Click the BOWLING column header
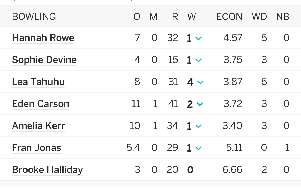Viewport: 301px width, 190px height. coord(34,17)
